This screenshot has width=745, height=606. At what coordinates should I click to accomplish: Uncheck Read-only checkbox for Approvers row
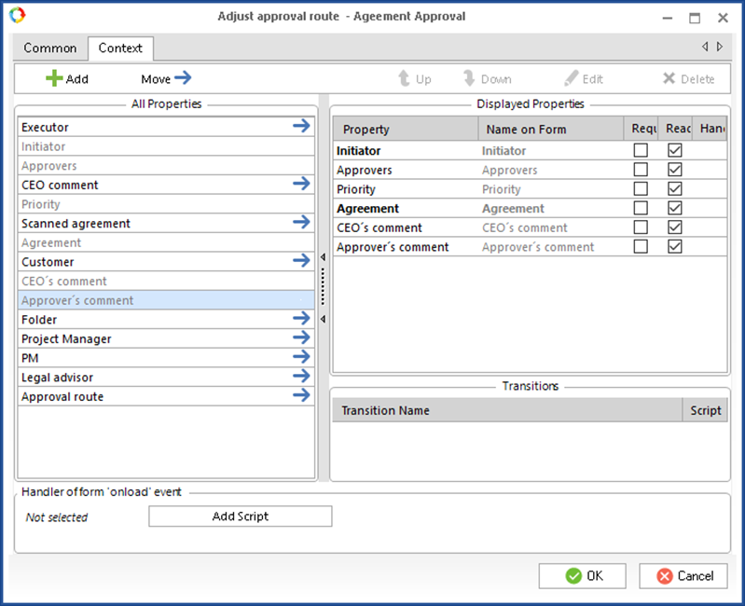[x=675, y=170]
